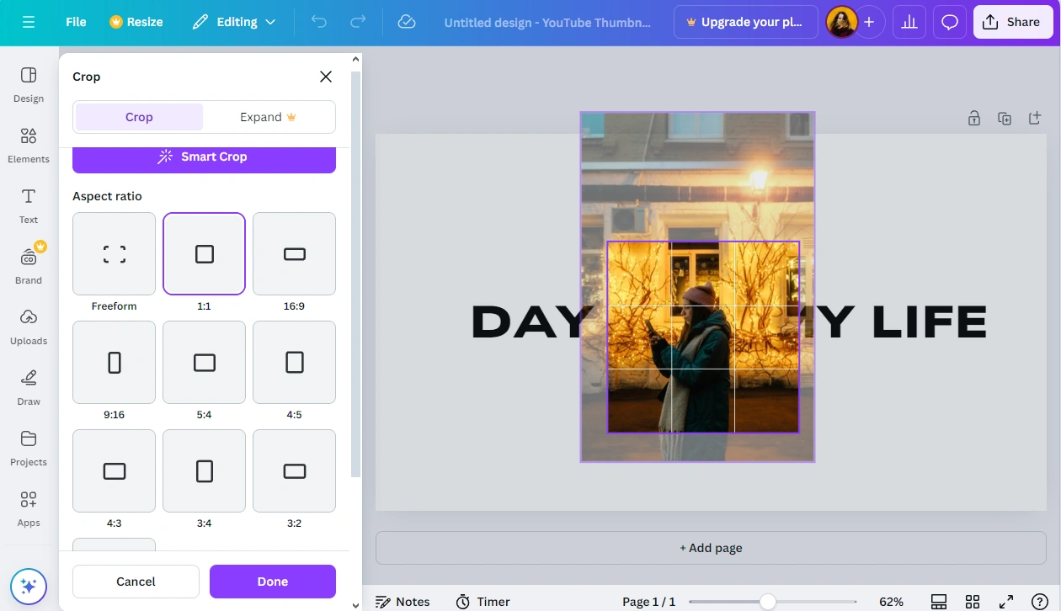Click the scrollbar down arrow in the Crop panel
Image resolution: width=1061 pixels, height=611 pixels.
pos(355,605)
